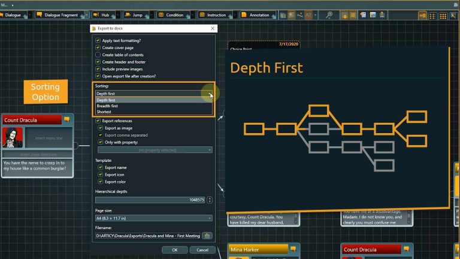Toggle 'Export name' template checkbox

pos(101,167)
